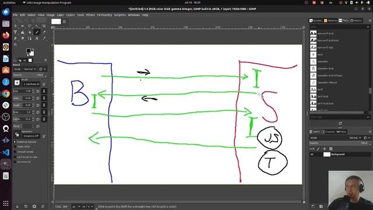Select the Text tool letter A
This screenshot has height=210, width=373.
coord(37,38)
